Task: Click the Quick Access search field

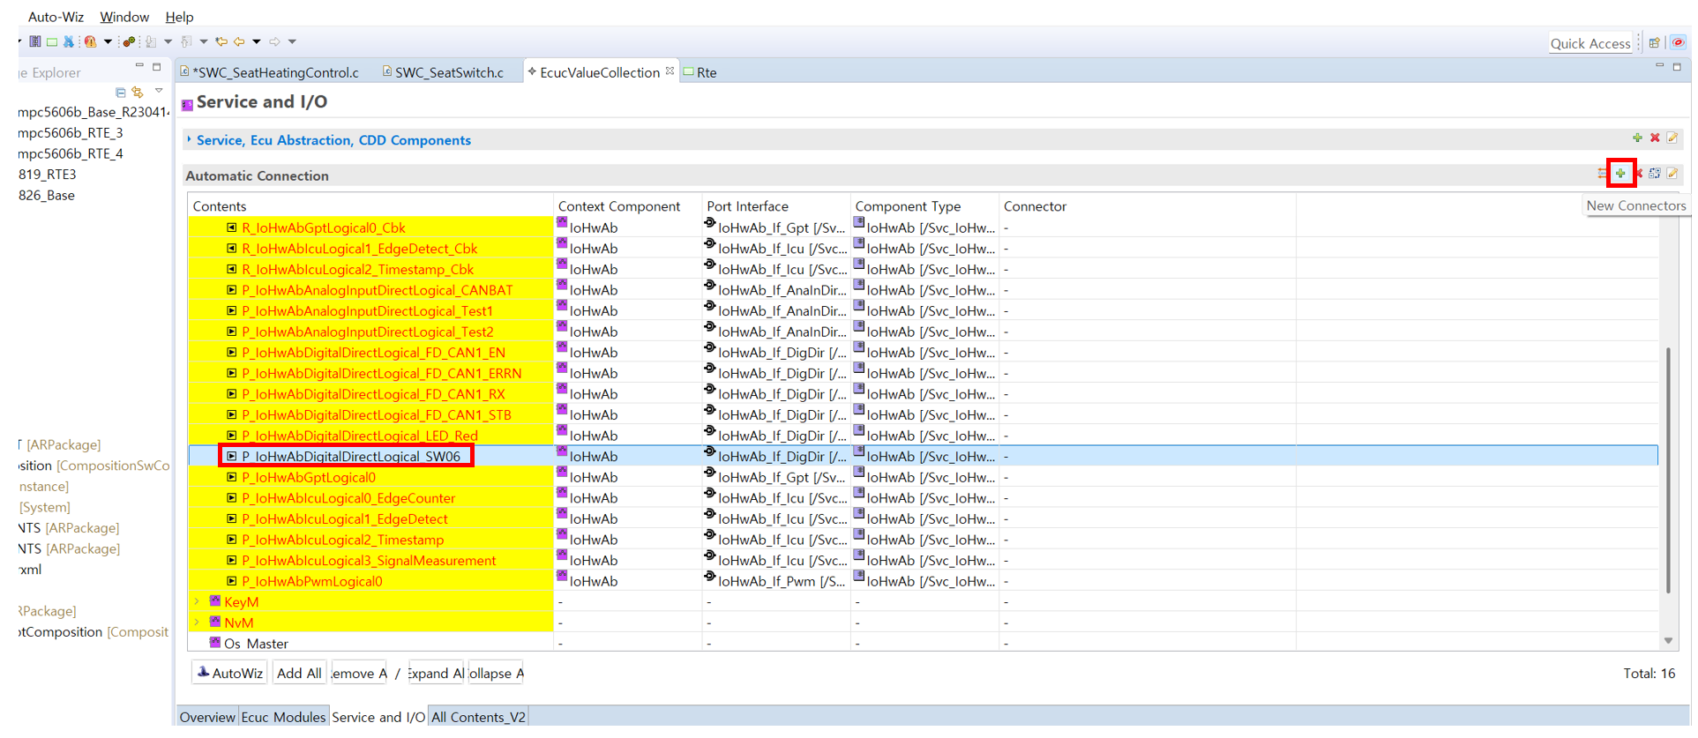Action: point(1590,43)
